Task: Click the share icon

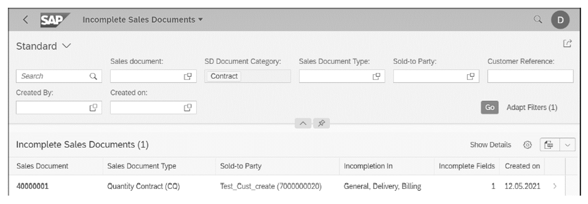Action: [x=568, y=44]
